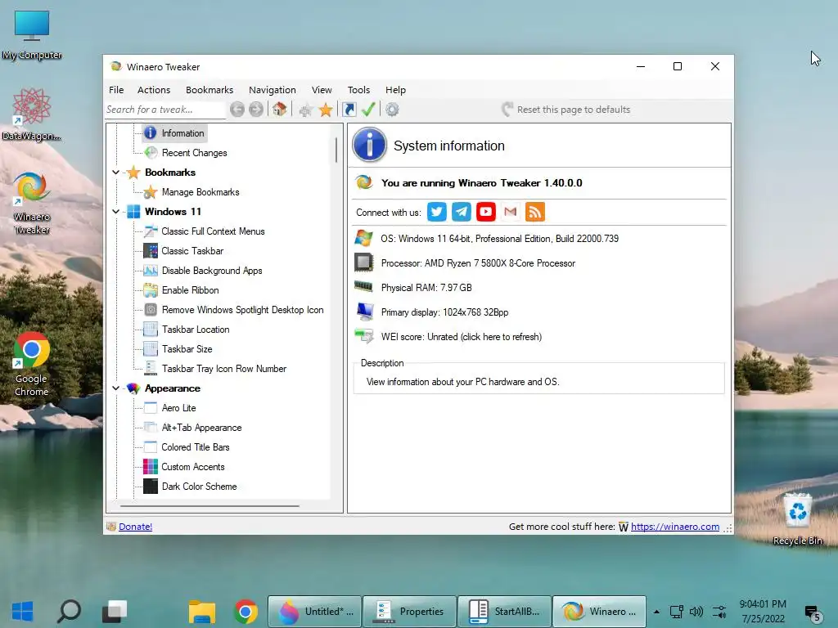Open the Navigation menu
838x628 pixels.
[x=272, y=90]
